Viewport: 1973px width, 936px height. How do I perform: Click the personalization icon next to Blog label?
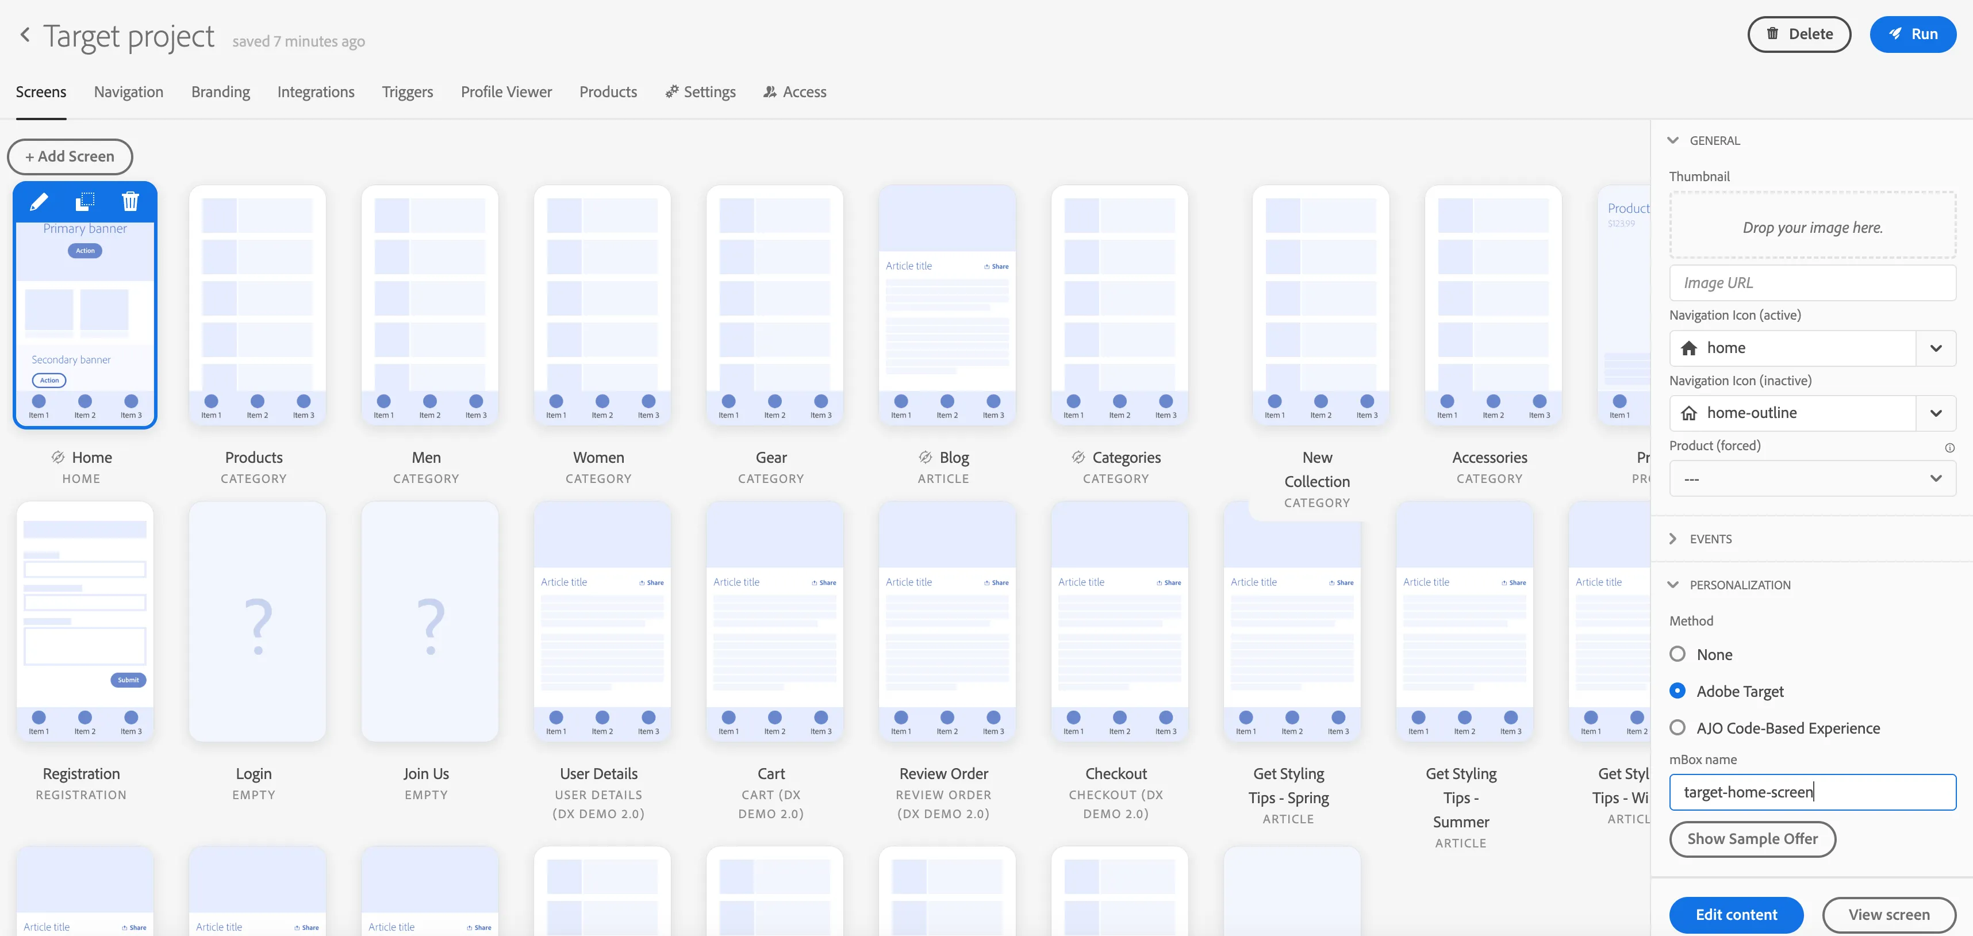click(925, 457)
